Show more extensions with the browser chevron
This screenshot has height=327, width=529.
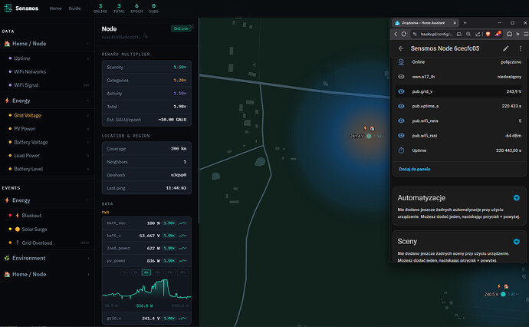(x=517, y=34)
